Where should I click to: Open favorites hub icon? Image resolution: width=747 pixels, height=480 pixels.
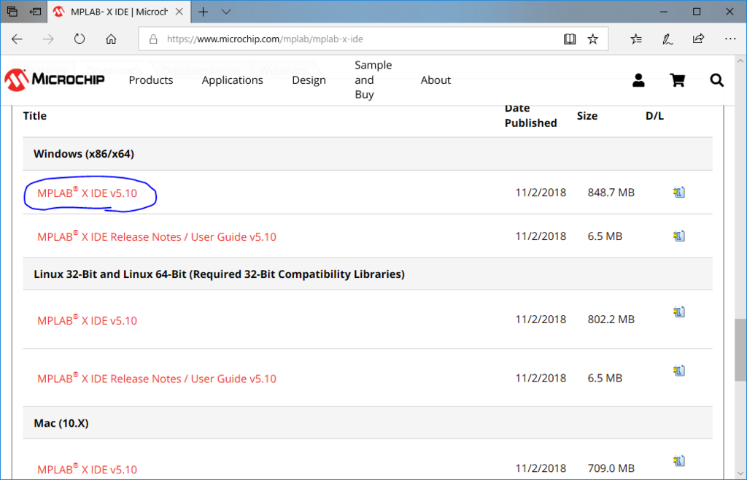pos(636,39)
